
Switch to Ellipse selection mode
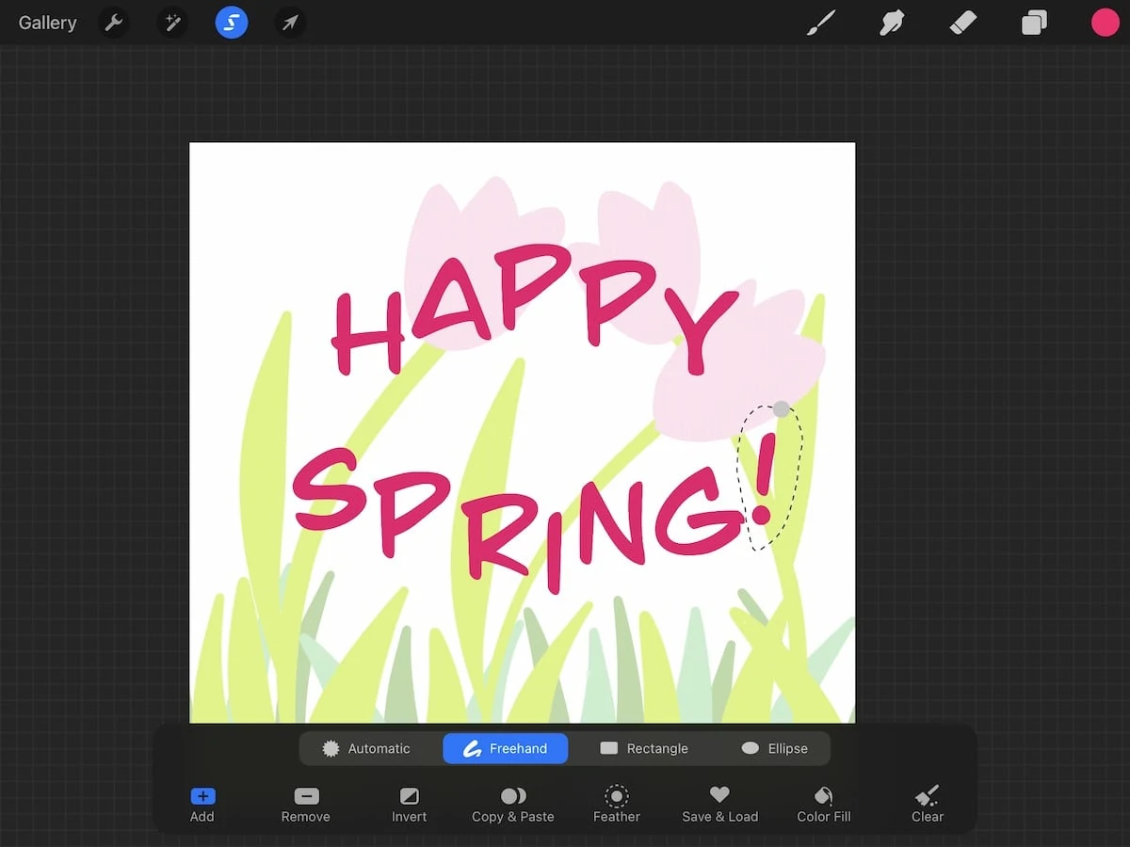click(x=774, y=749)
